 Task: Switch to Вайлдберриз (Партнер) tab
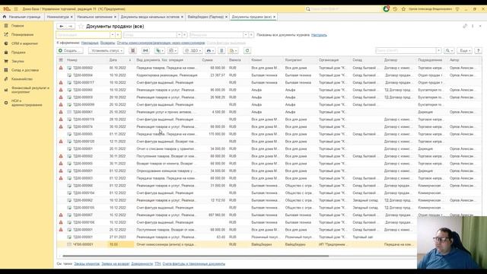[x=205, y=17]
